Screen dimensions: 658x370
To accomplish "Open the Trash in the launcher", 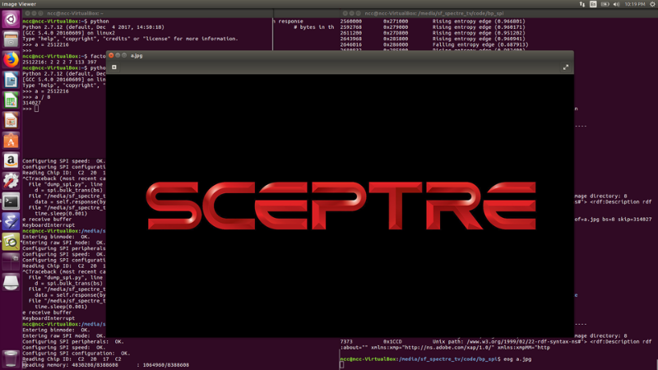I will coord(11,358).
